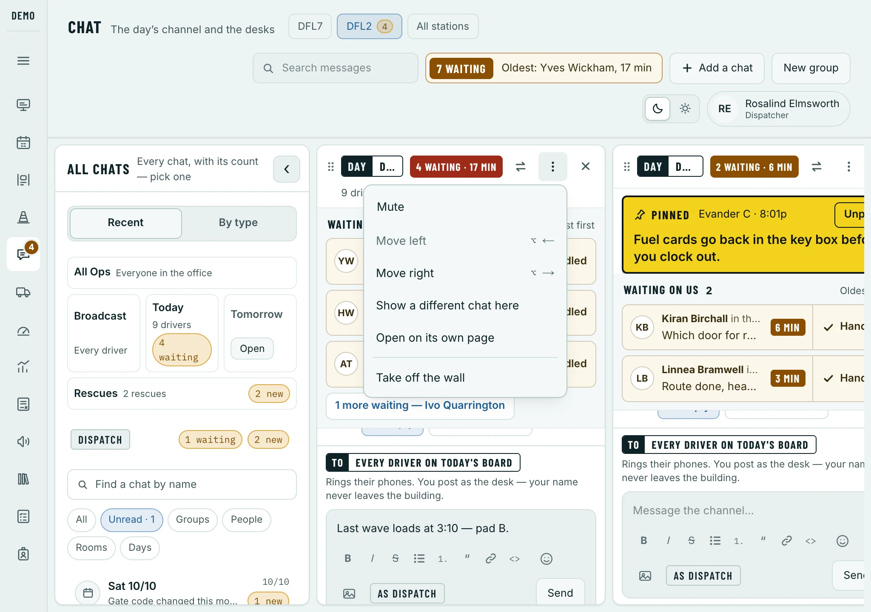Viewport: 871px width, 612px height.
Task: Click the swap arrows icon in the first Day panel
Action: pyautogui.click(x=521, y=167)
